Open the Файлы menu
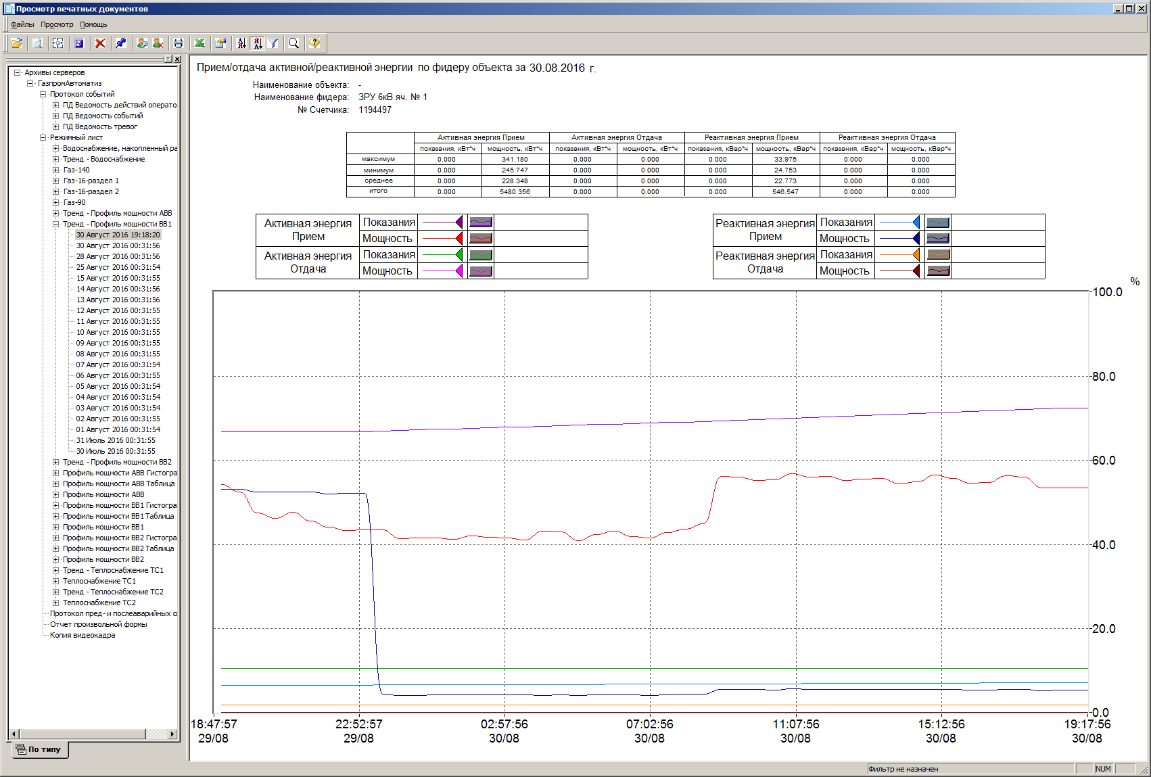The width and height of the screenshot is (1151, 777). (x=22, y=24)
